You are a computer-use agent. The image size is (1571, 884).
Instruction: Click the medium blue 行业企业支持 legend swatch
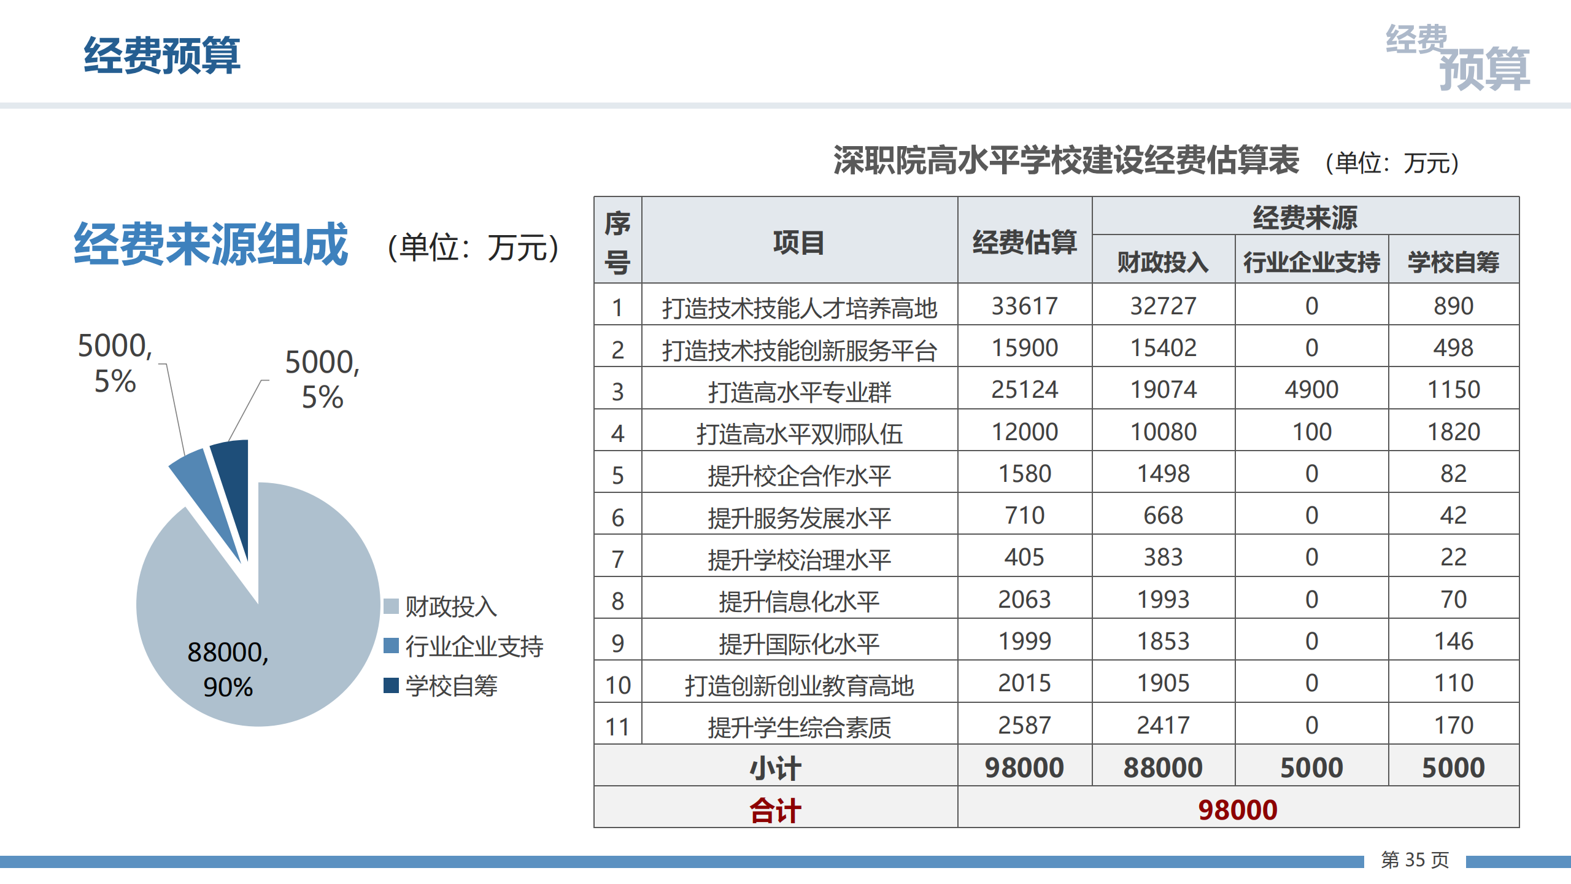[391, 646]
